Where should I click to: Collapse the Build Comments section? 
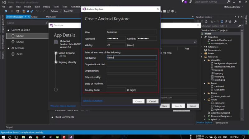click(x=52, y=117)
